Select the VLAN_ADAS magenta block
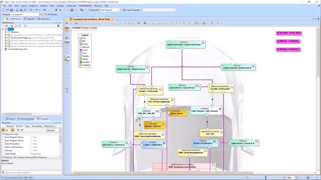This screenshot has width=321, height=180. pyautogui.click(x=289, y=33)
